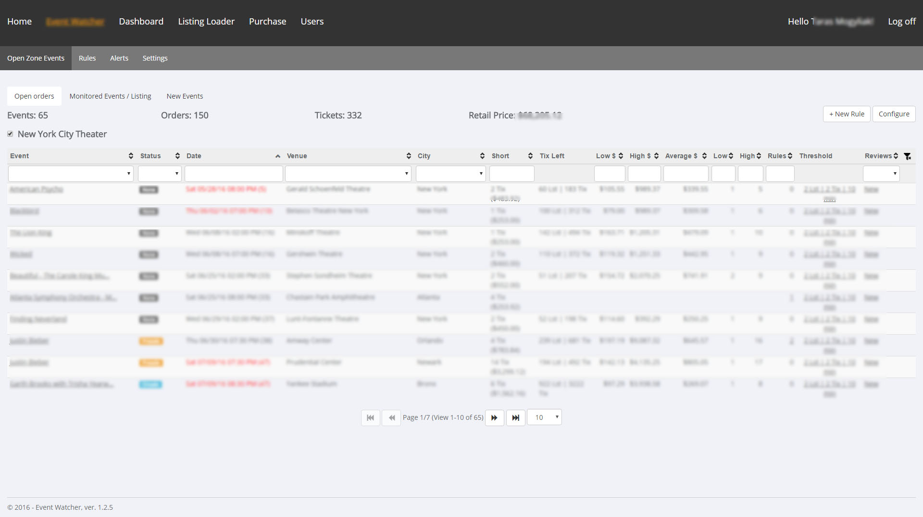Uncheck the New York City Theater checkbox
This screenshot has height=517, width=923.
(10, 134)
